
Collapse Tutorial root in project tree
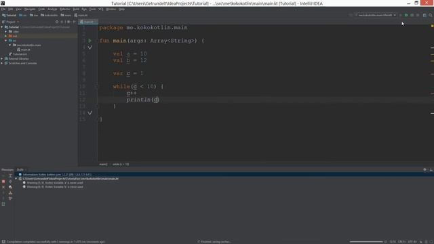[2, 27]
